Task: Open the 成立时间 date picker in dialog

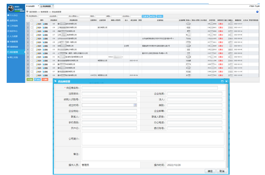Action: (x=135, y=105)
